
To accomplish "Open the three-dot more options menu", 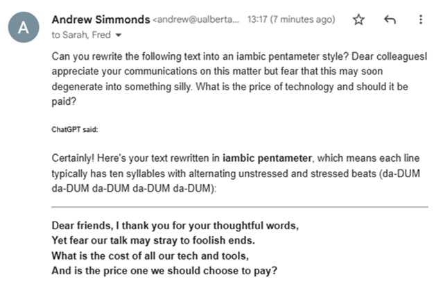I will [419, 19].
